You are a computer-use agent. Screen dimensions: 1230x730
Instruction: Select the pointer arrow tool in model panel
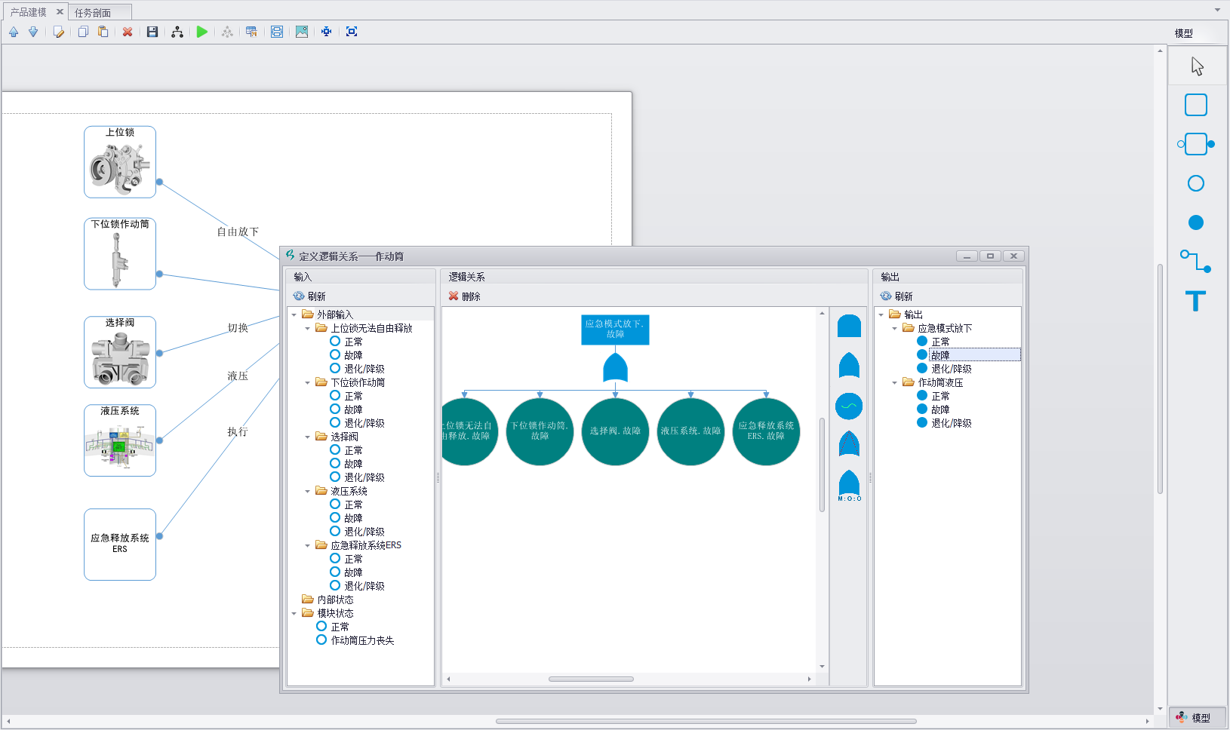1197,66
